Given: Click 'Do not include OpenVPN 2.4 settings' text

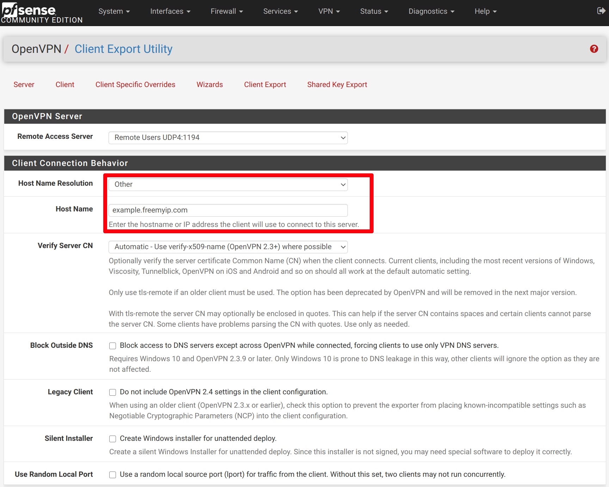Looking at the screenshot, I should [224, 392].
